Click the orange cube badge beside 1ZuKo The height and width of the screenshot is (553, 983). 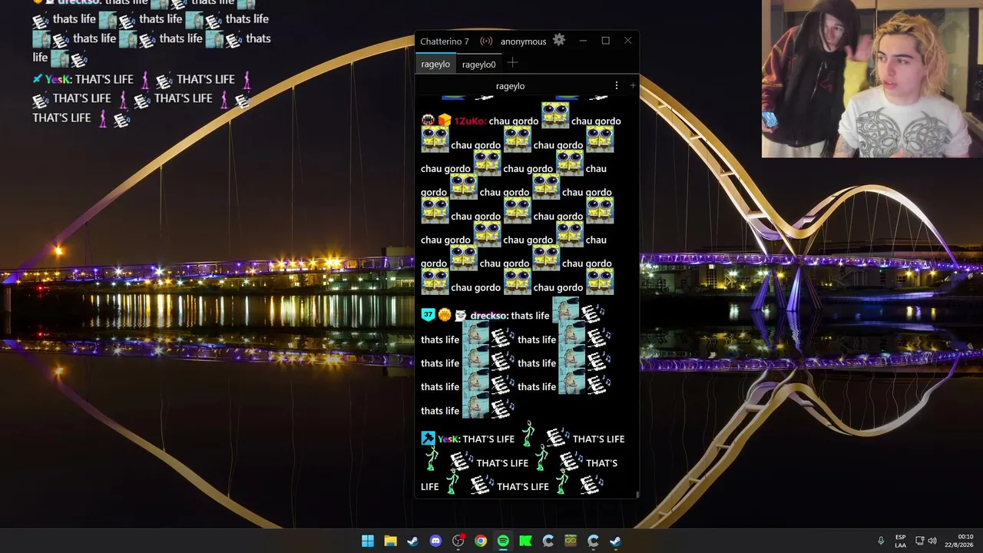coord(444,121)
